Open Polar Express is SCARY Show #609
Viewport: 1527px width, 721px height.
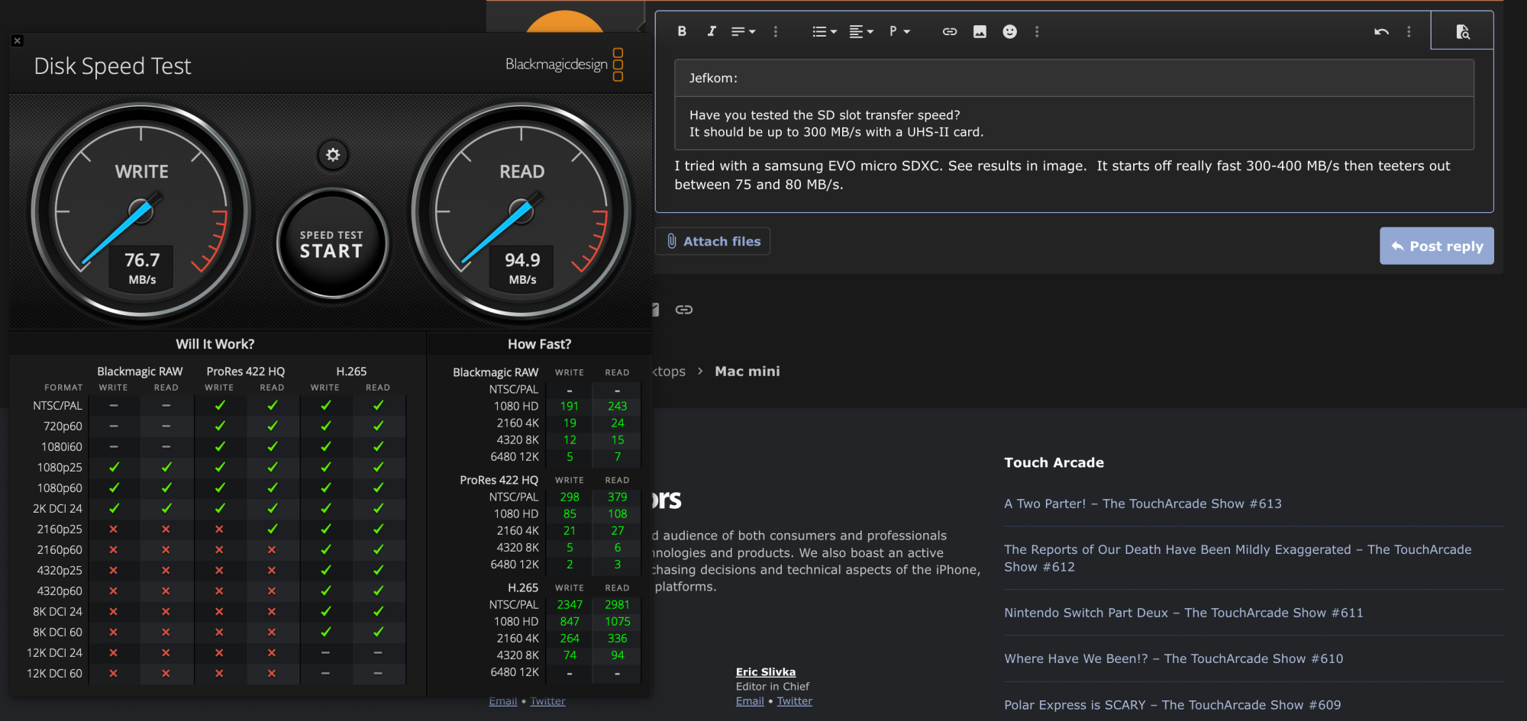(1172, 705)
